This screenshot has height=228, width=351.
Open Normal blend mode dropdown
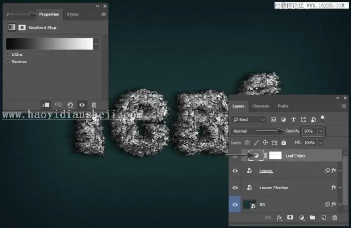pos(257,131)
